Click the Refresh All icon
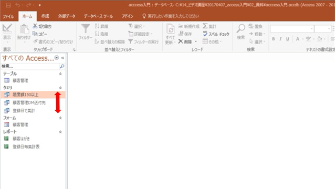Image resolution: width=336 pixels, height=189 pixels. [x=171, y=29]
